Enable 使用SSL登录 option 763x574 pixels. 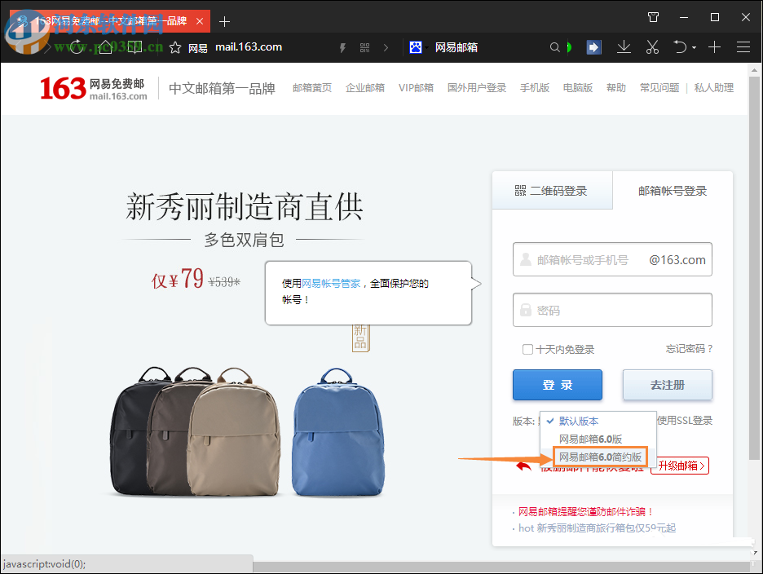pyautogui.click(x=686, y=421)
